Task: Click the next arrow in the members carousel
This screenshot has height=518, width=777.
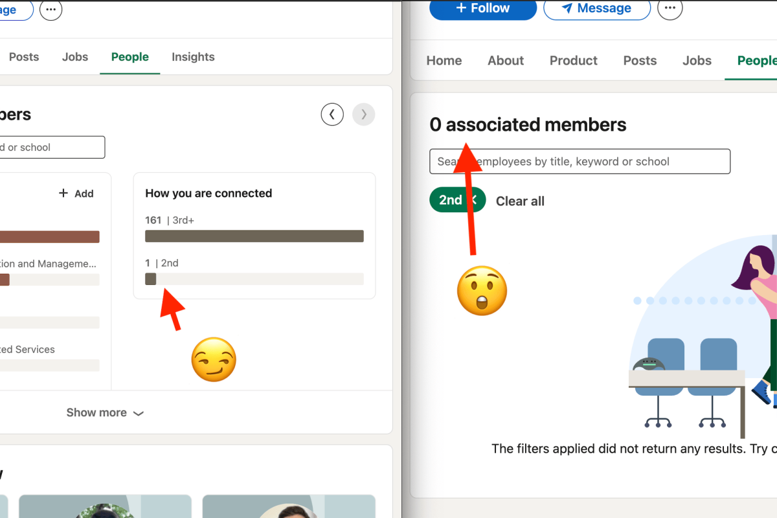Action: click(363, 114)
